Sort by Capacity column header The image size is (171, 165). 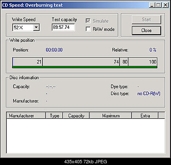pos(76,115)
